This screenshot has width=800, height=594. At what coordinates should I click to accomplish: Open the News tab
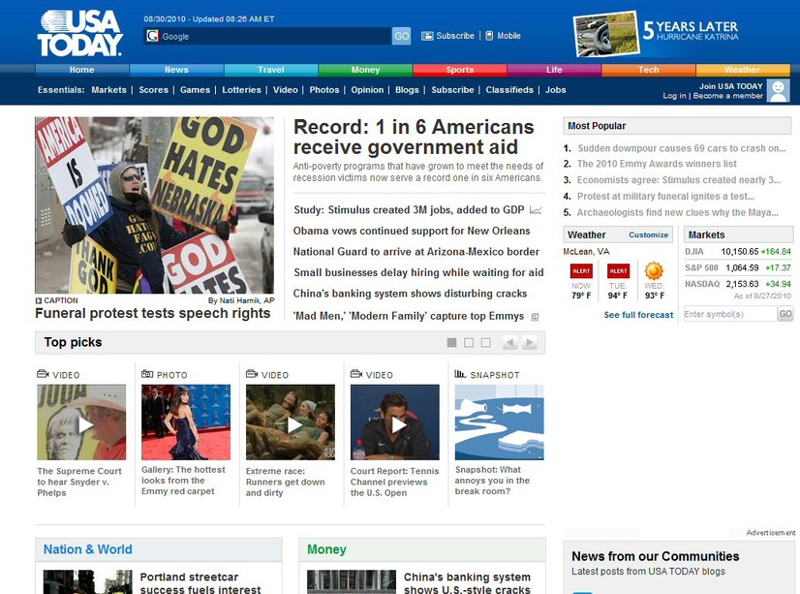176,70
